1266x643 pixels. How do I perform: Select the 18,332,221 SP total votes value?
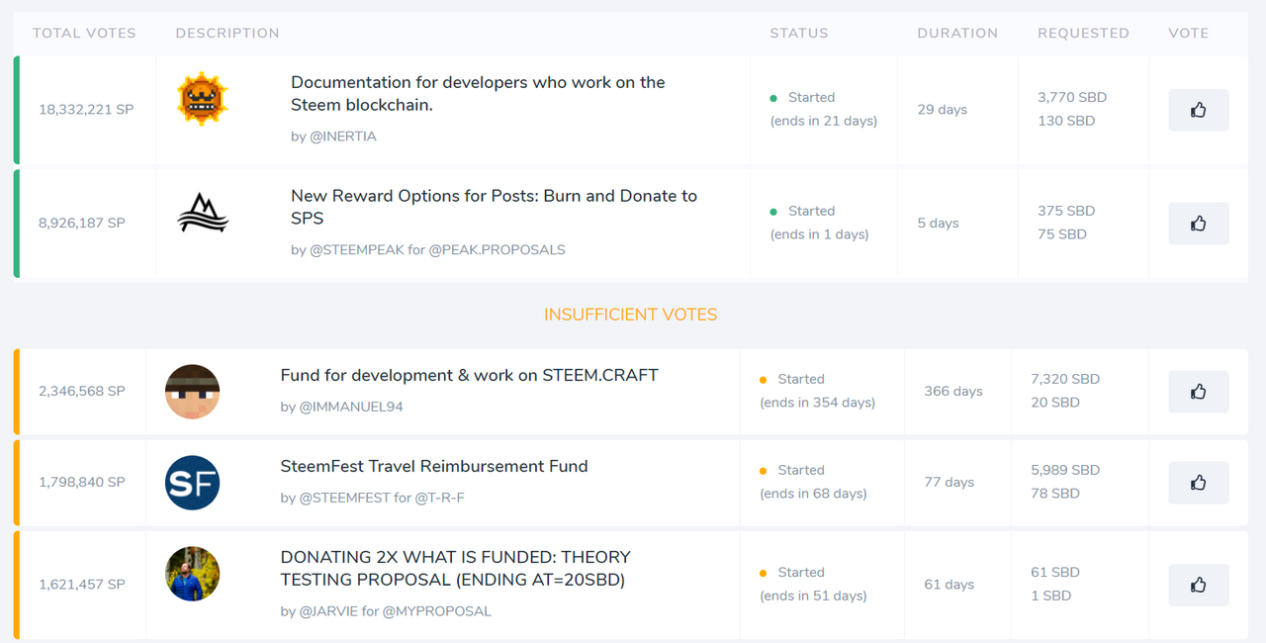[86, 110]
